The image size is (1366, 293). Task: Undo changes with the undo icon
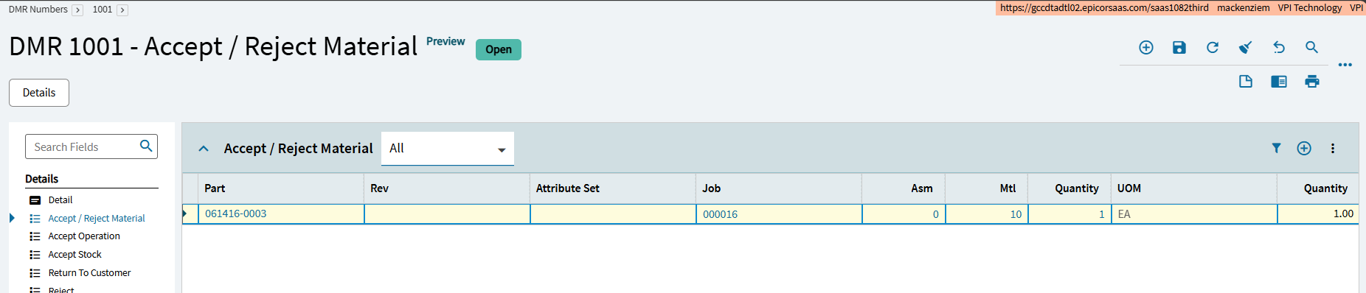tap(1279, 47)
